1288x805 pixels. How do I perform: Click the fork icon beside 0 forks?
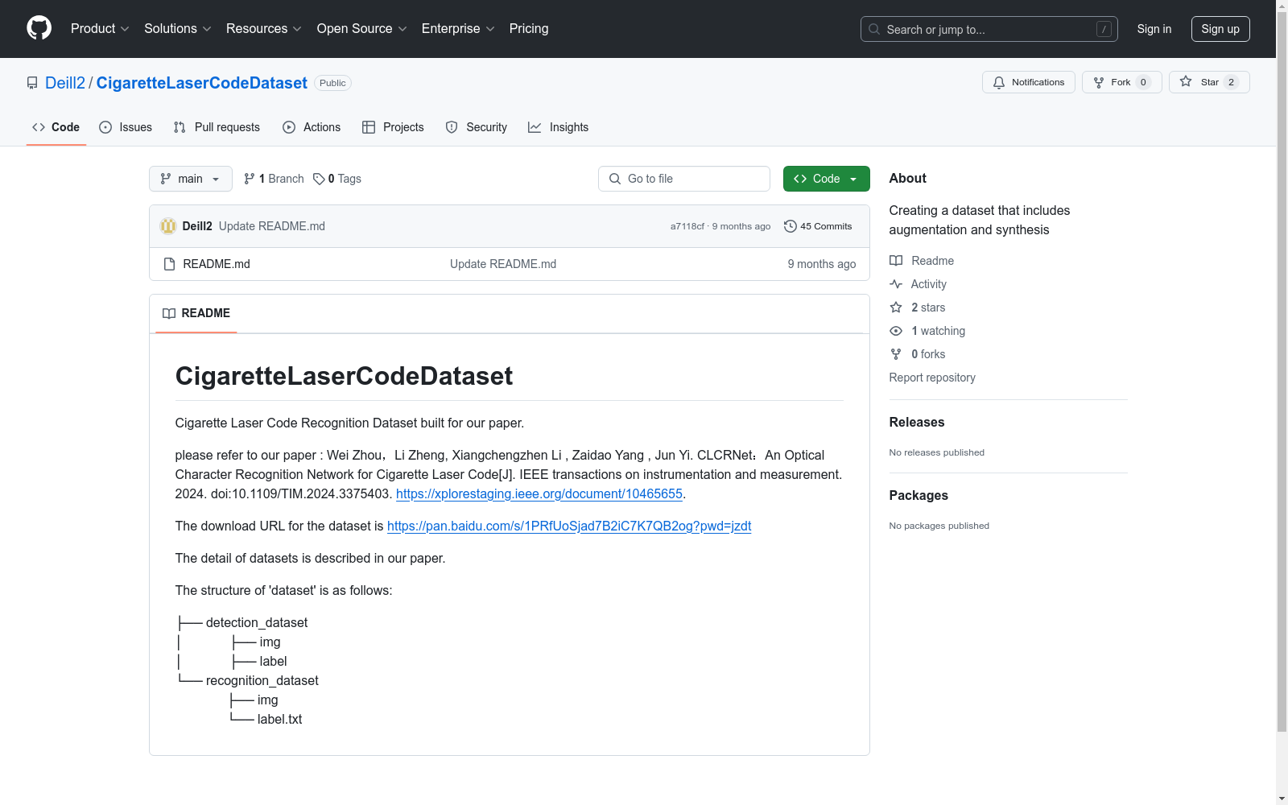pyautogui.click(x=896, y=354)
